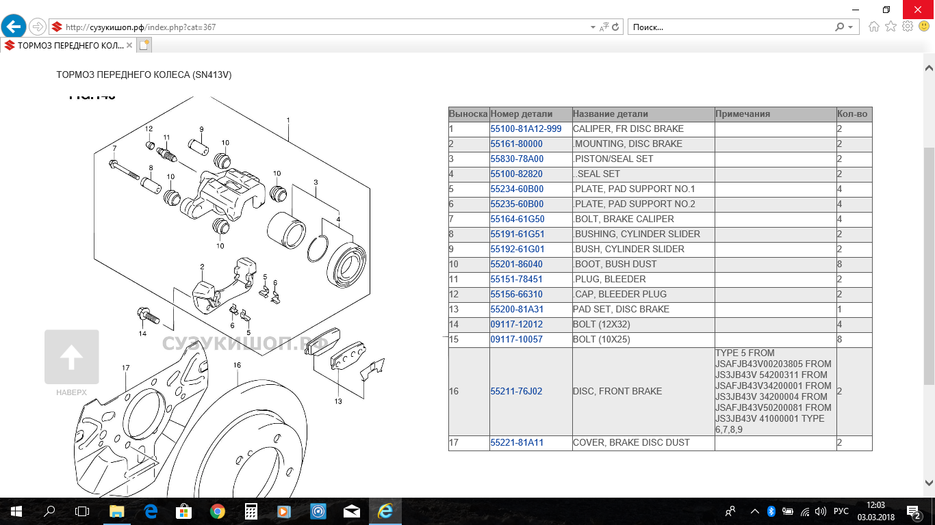Screen dimensions: 935x525
Task: Refresh the page with the reload icon
Action: click(x=615, y=27)
